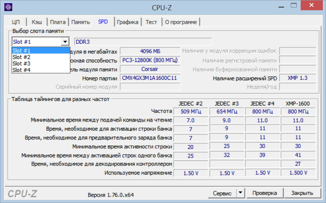The image size is (326, 203).
Task: Minimize the CPU-Z window
Action: [281, 6]
